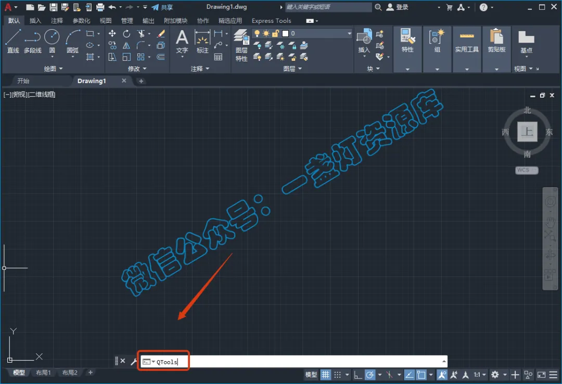Open the Properties (特性) panel button
Screen dimensions: 562x384
[407, 41]
